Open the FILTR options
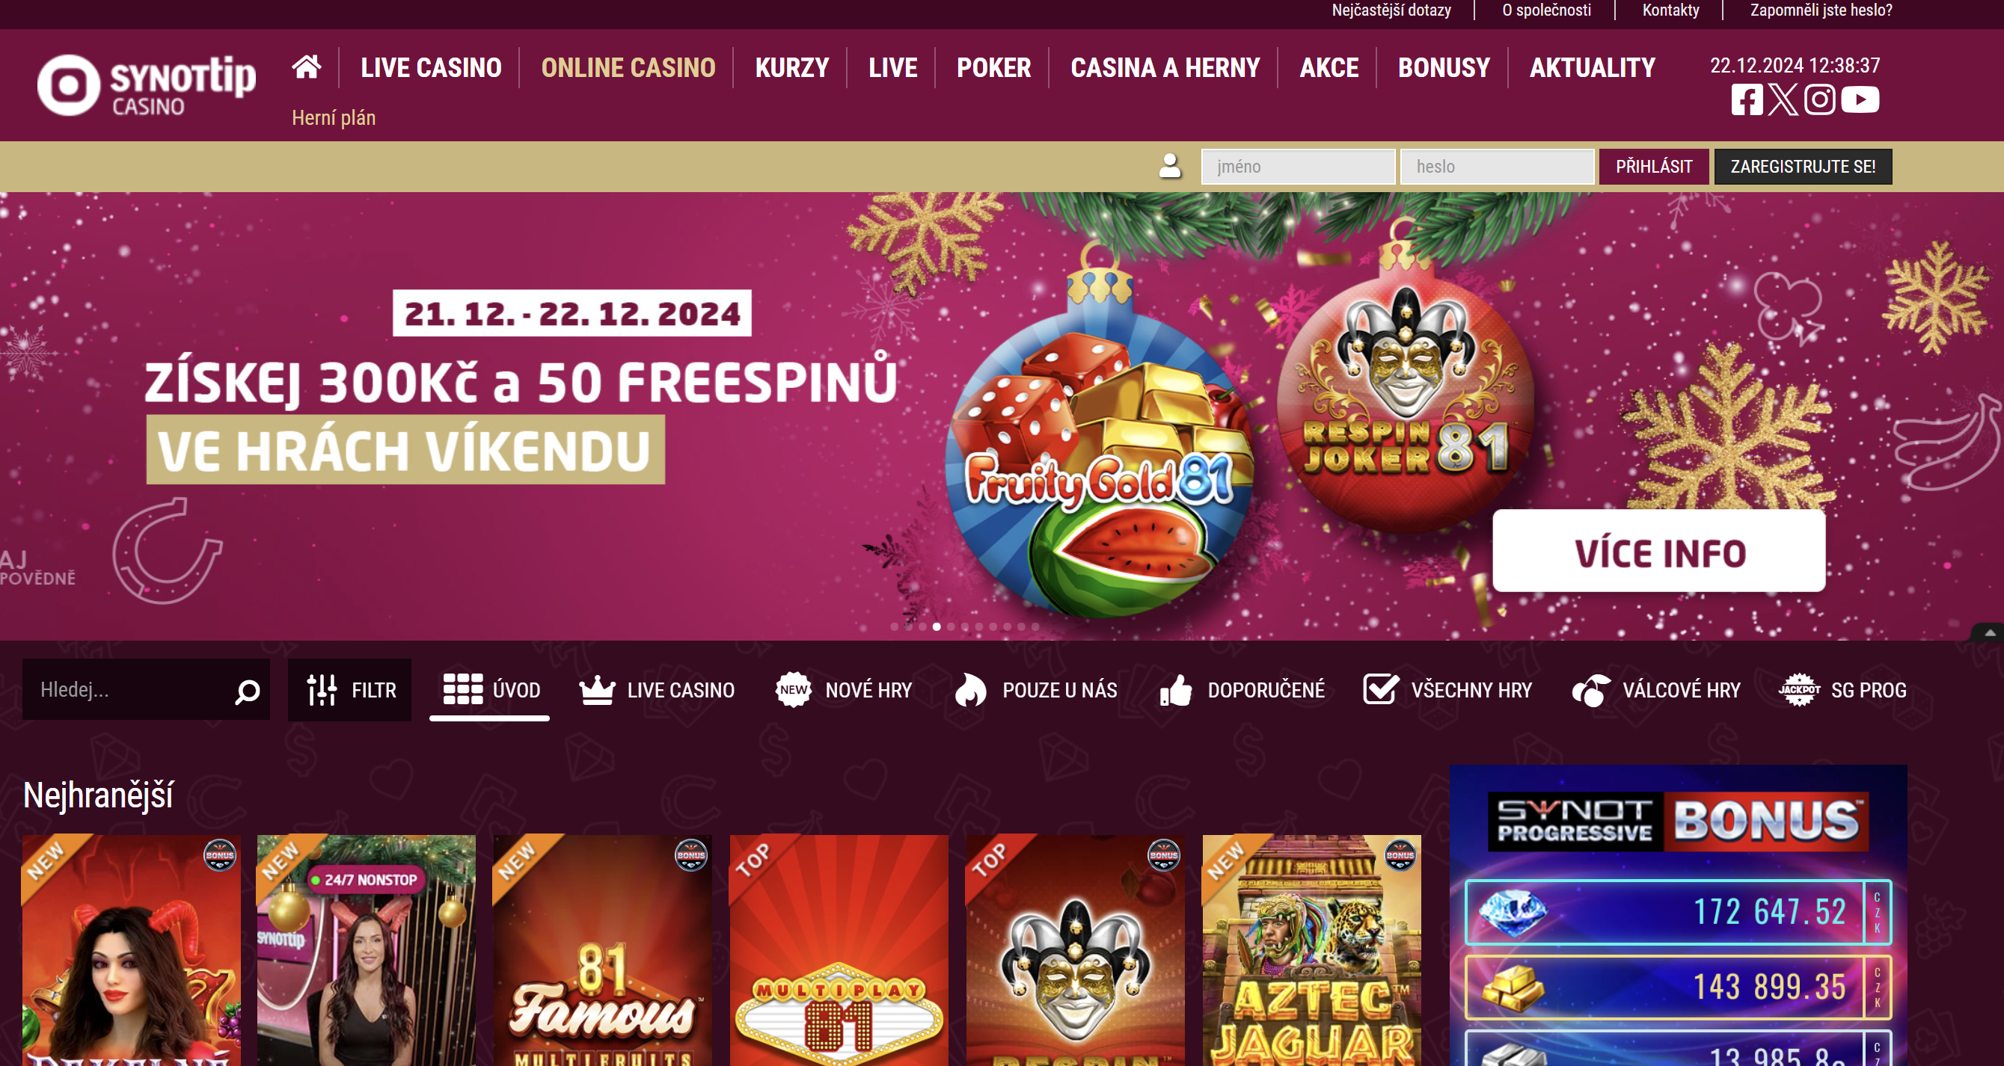2004x1066 pixels. [349, 690]
